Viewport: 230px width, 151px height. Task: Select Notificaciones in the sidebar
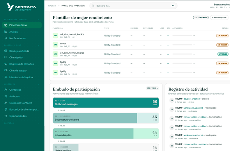pyautogui.click(x=22, y=38)
